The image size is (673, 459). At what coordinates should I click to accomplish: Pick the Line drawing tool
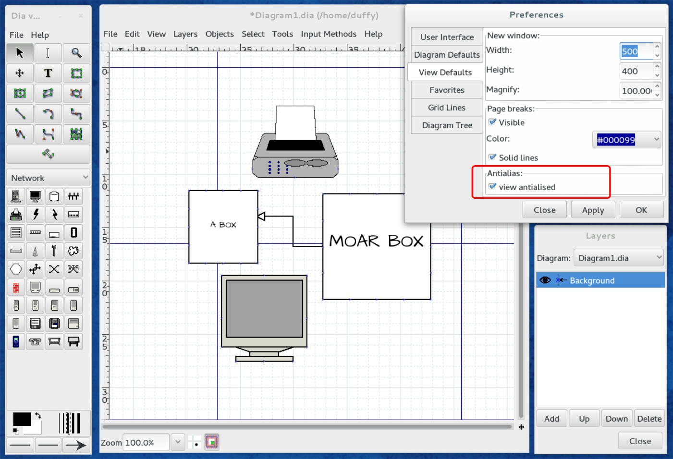point(20,114)
